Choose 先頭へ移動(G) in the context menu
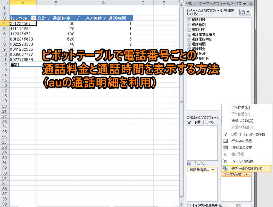This screenshot has width=273, height=207. pyautogui.click(x=247, y=120)
